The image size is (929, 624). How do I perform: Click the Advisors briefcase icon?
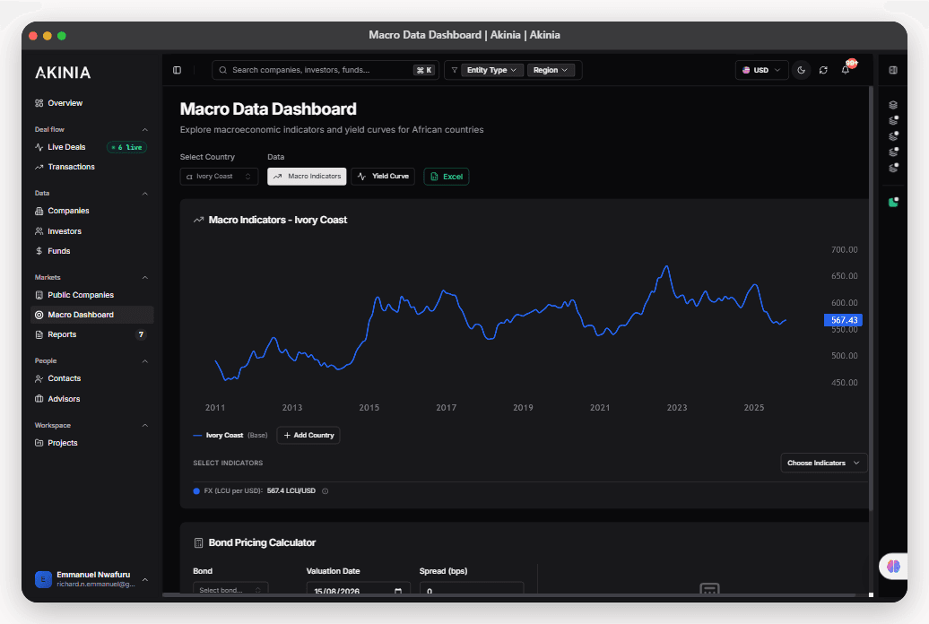pos(39,399)
